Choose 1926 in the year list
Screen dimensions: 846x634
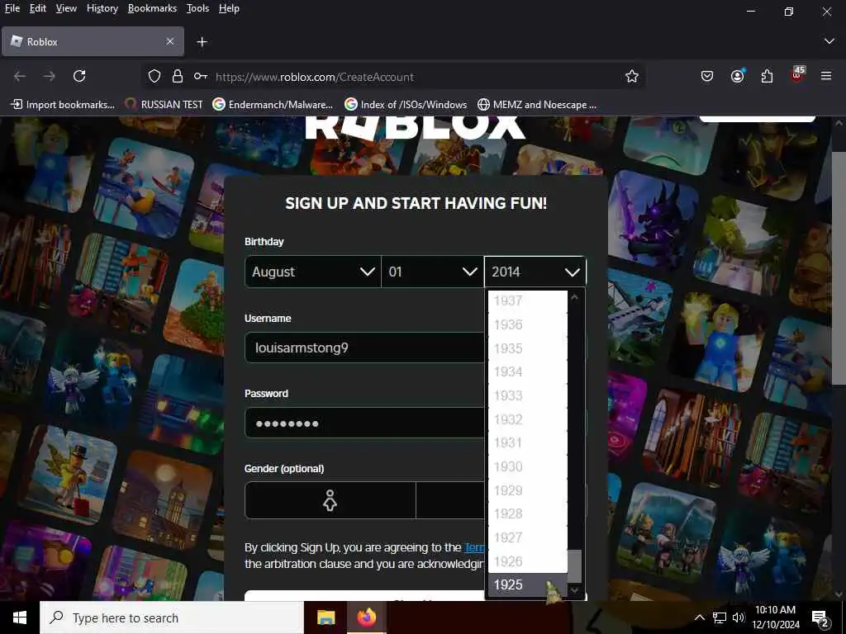[x=528, y=561]
